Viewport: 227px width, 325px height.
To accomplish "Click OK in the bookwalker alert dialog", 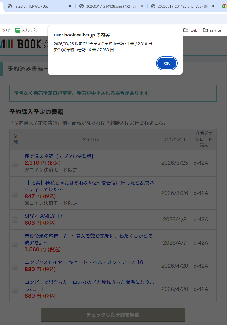I will (167, 63).
